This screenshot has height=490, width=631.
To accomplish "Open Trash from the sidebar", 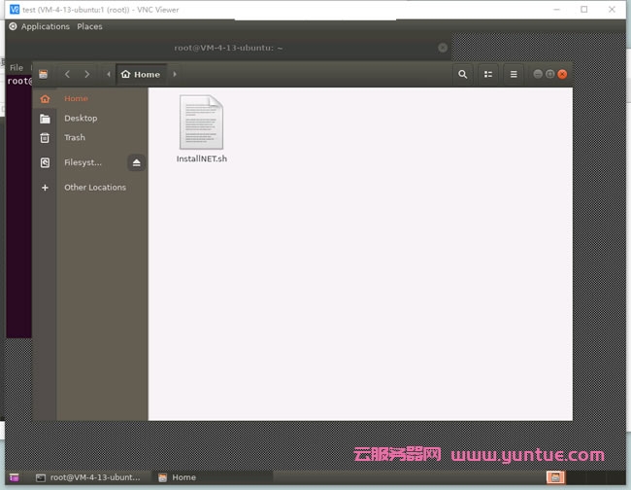I will [x=74, y=138].
